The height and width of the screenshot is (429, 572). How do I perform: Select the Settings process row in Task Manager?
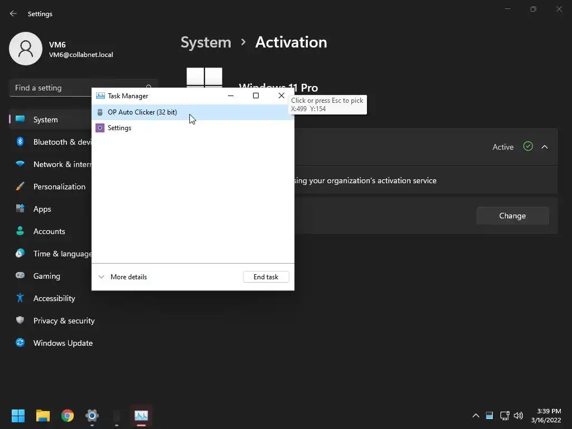point(193,128)
